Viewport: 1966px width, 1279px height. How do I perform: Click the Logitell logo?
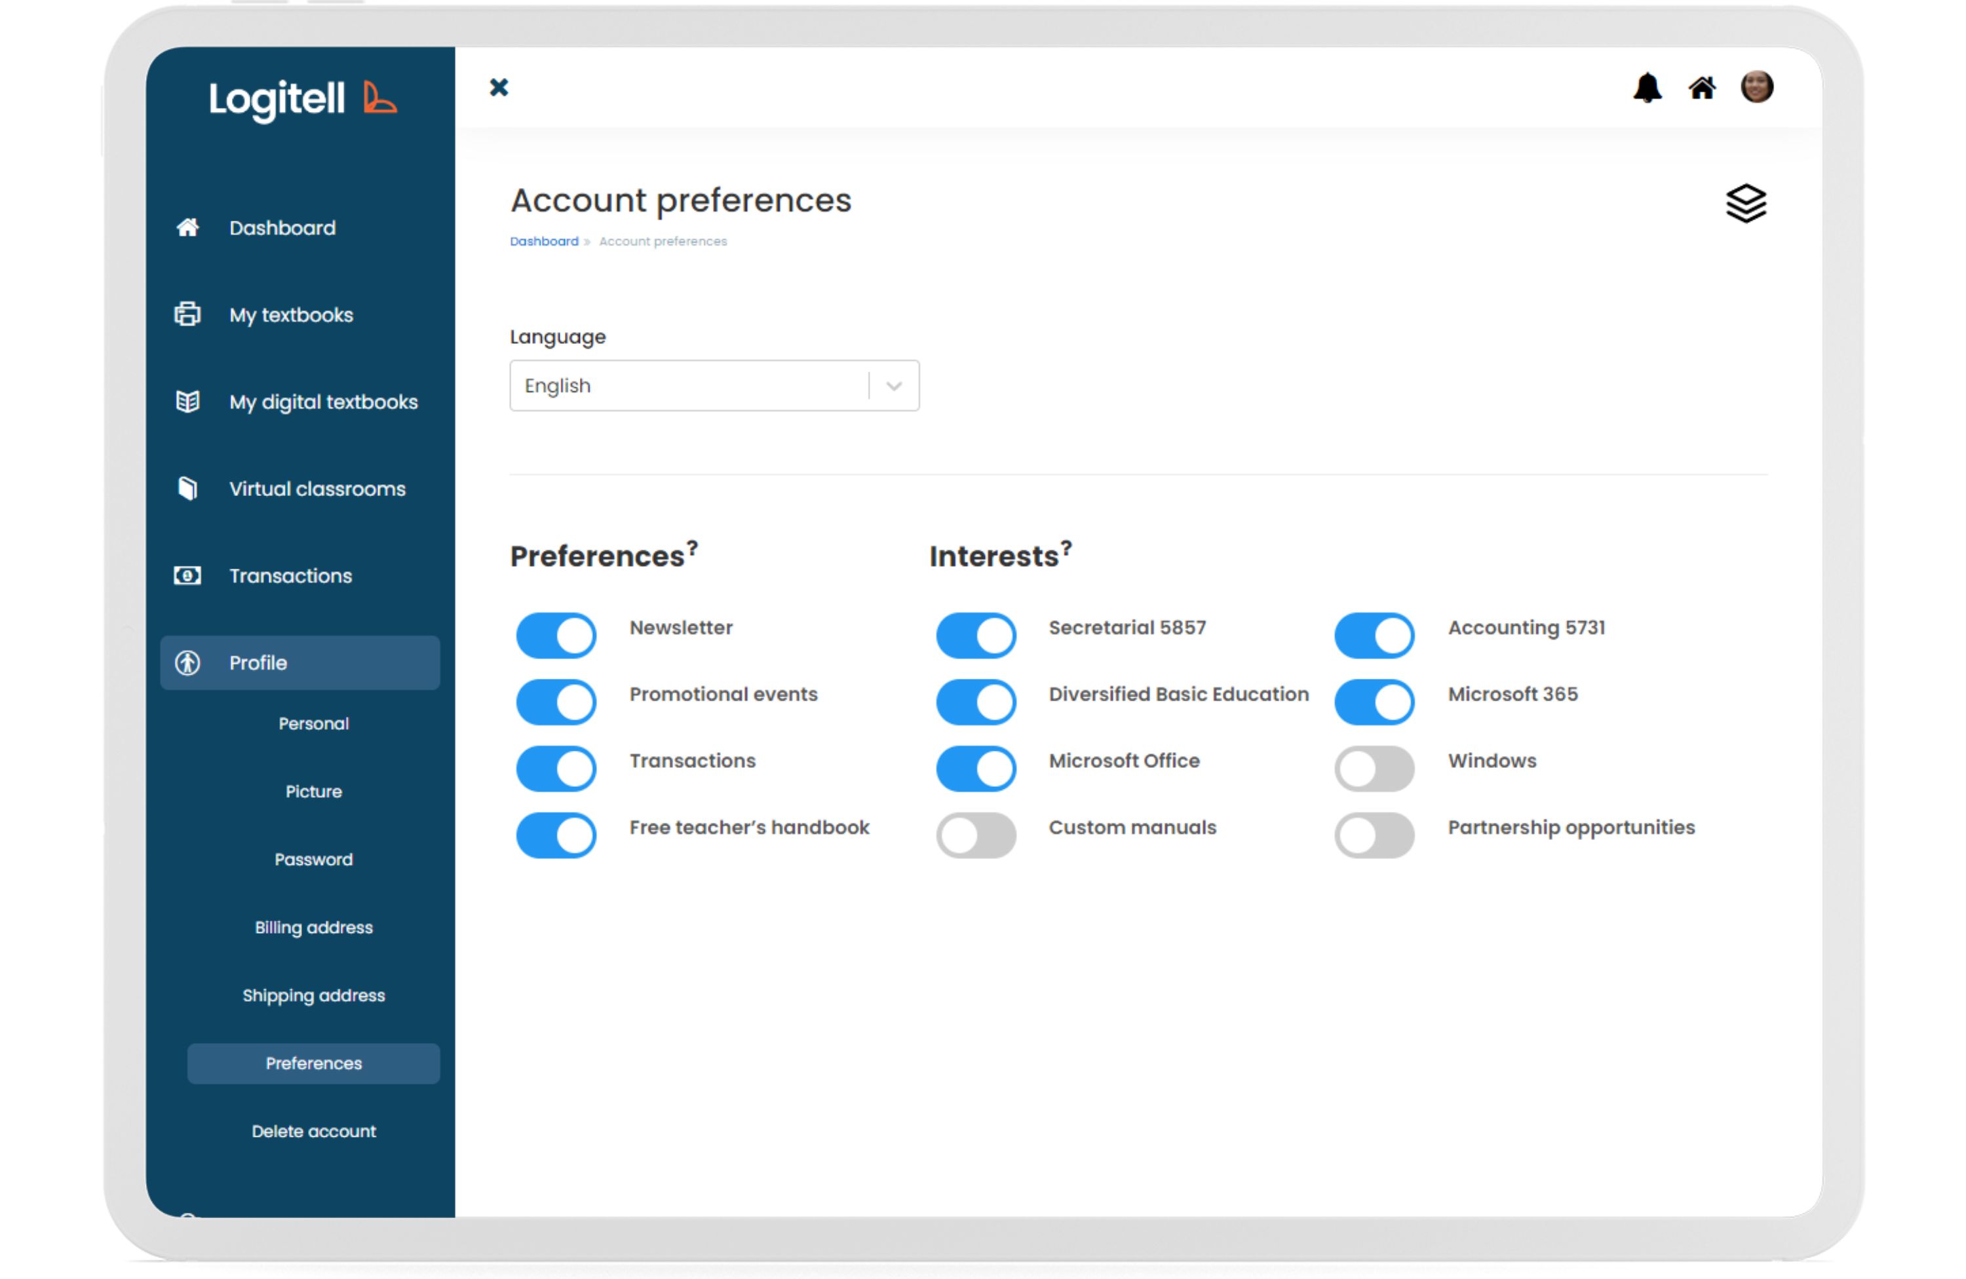click(x=301, y=100)
